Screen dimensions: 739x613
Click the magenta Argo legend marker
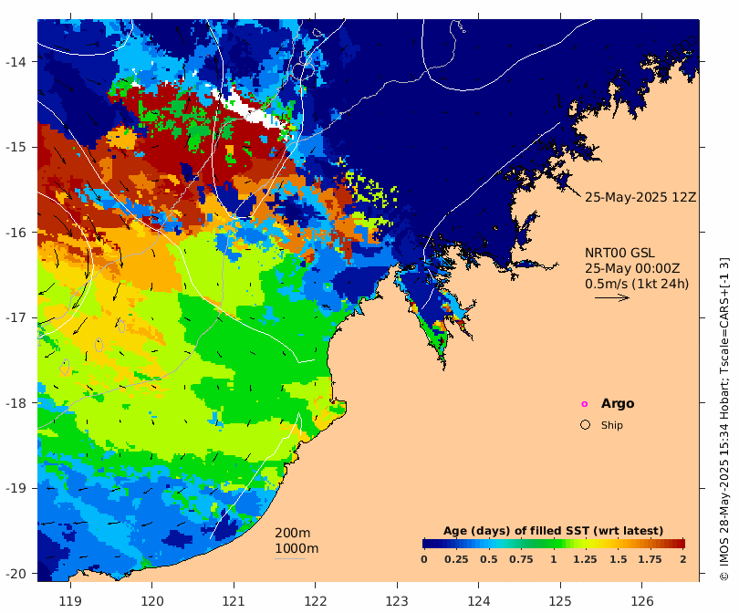tap(585, 404)
